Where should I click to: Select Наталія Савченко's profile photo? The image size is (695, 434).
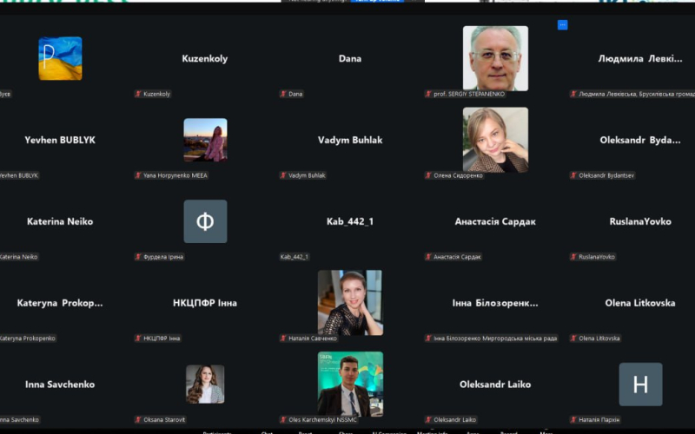(350, 303)
